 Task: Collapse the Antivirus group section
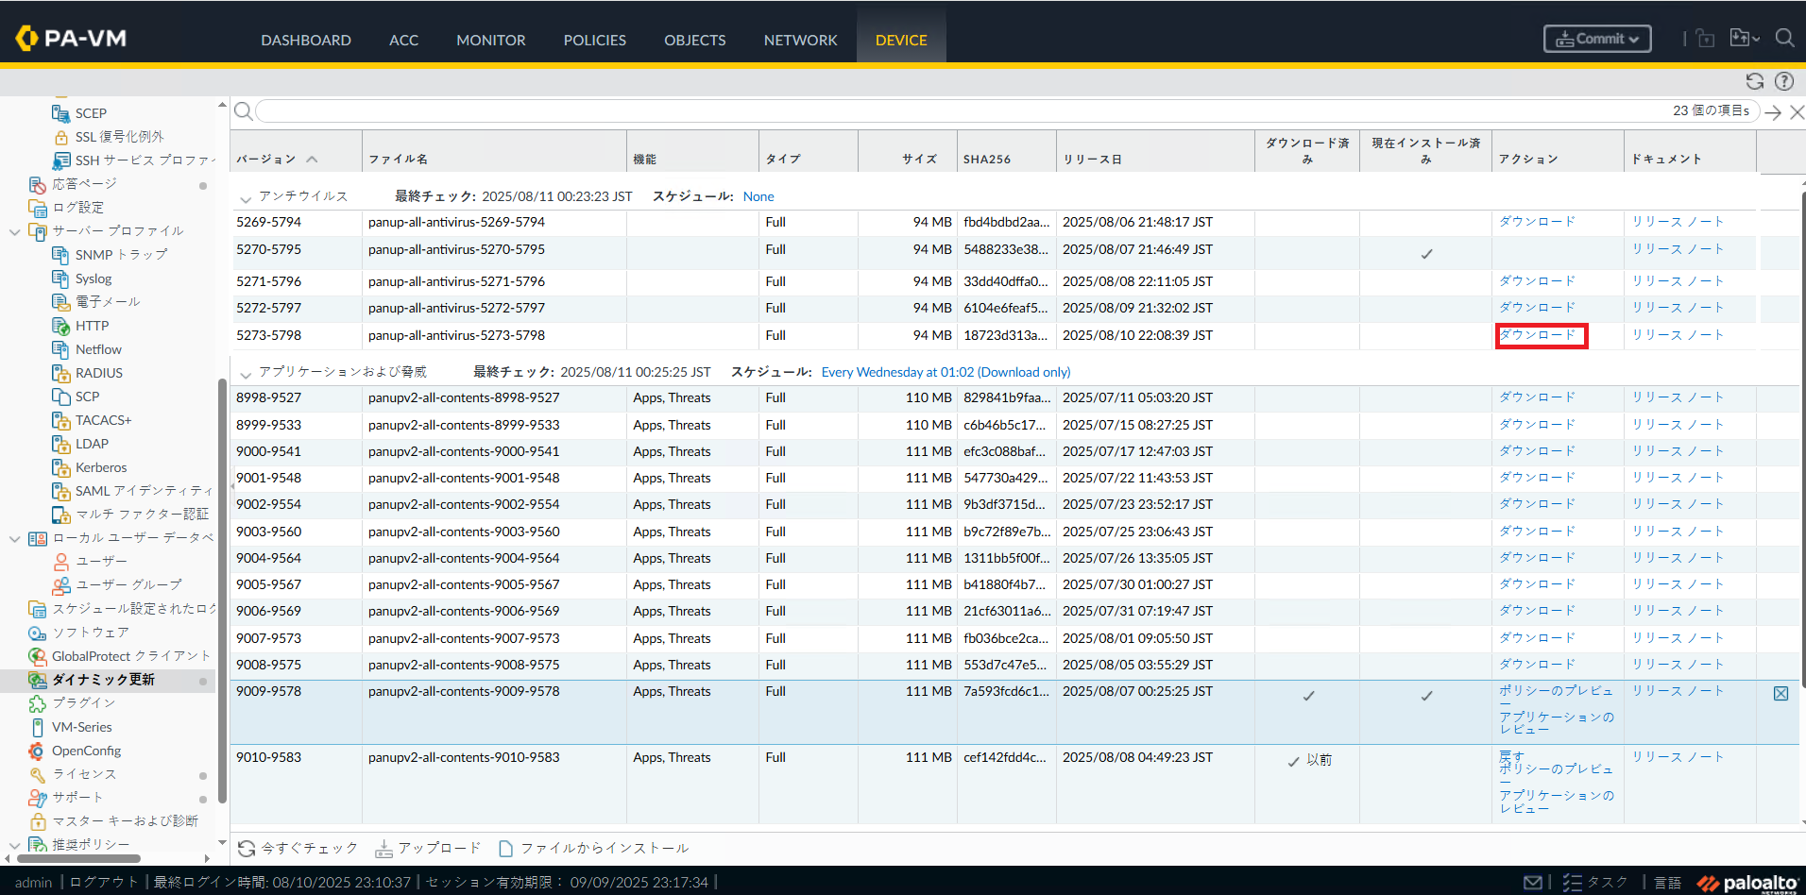click(246, 198)
